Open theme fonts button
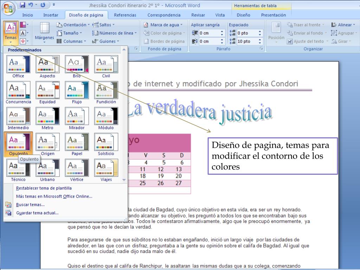 [24, 33]
